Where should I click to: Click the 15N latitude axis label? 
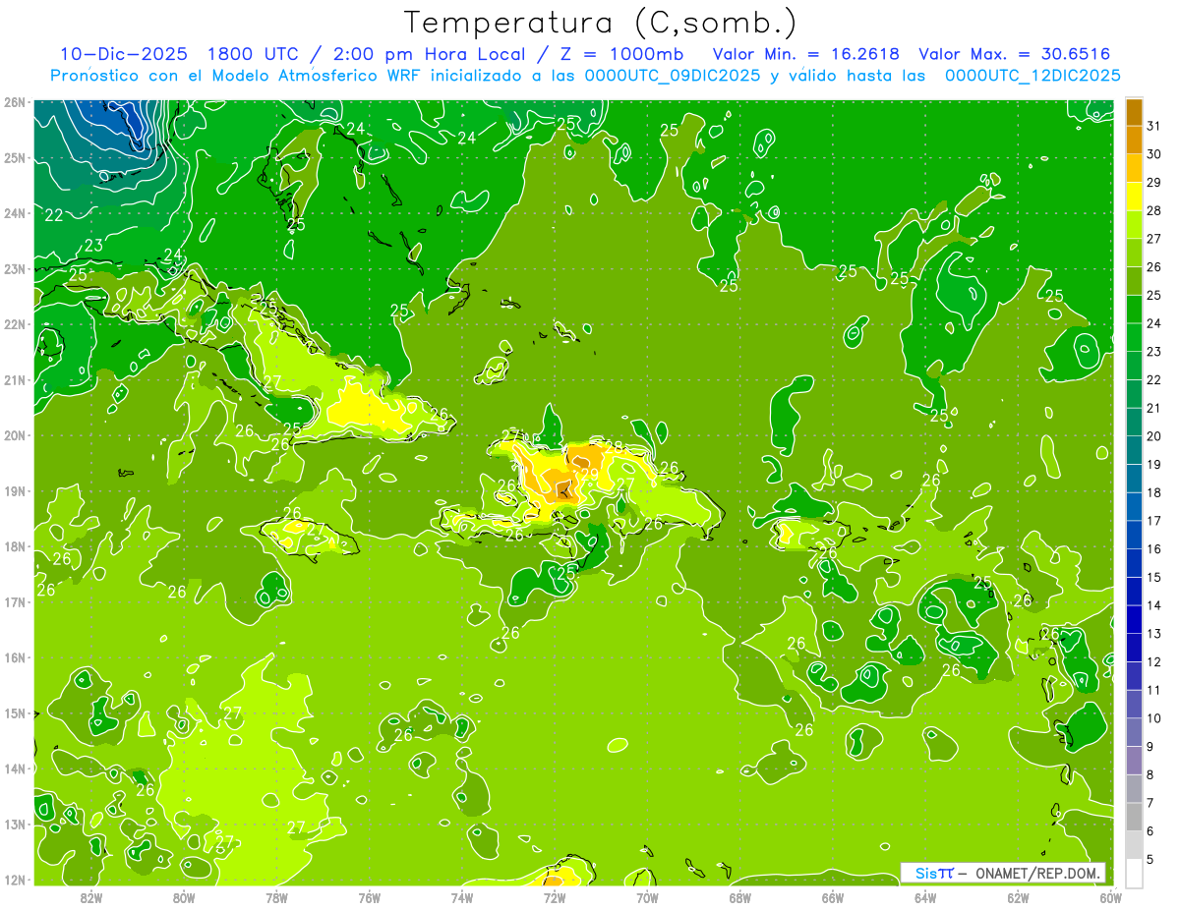pyautogui.click(x=14, y=713)
